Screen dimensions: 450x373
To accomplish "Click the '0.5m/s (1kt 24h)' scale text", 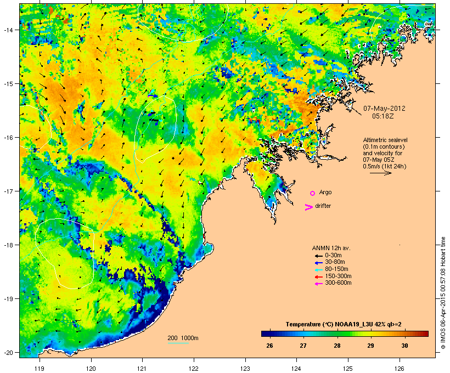I will point(385,166).
